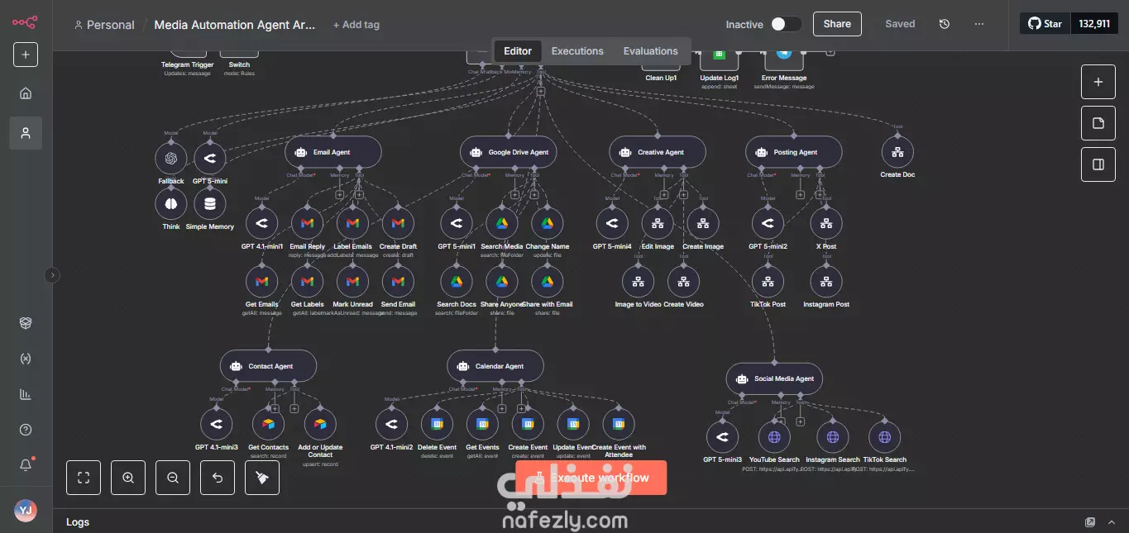Tidy up workflow with broom icon
This screenshot has height=533, width=1129.
[262, 478]
